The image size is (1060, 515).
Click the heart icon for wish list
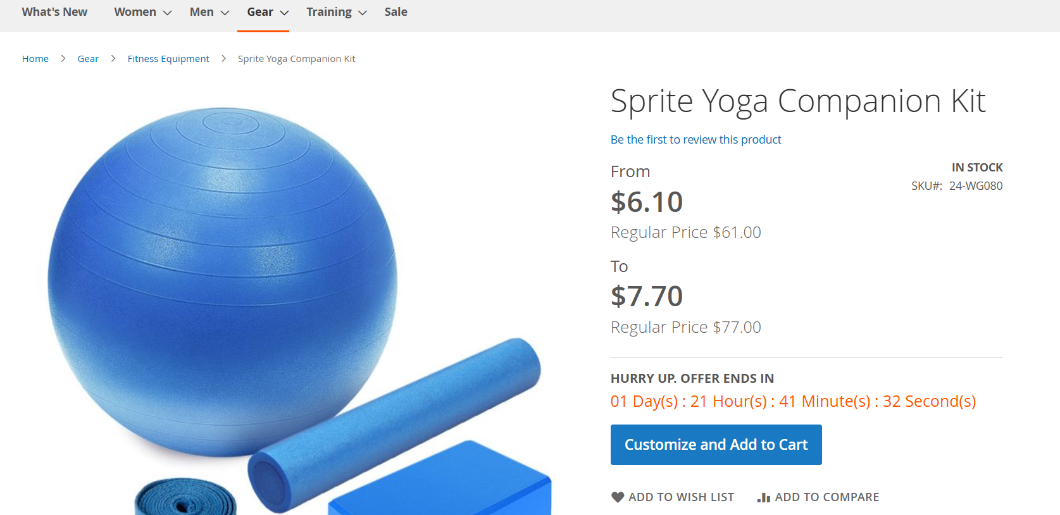point(618,497)
